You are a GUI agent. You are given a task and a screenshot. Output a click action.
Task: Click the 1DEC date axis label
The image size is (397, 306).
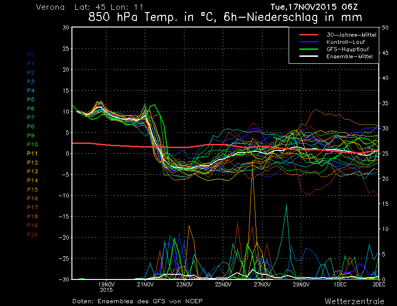pyautogui.click(x=340, y=285)
